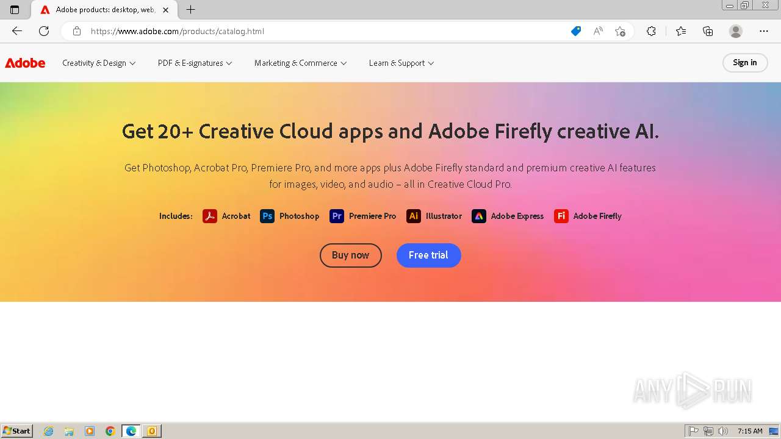
Task: Open the Adobe Firefly text link
Action: [x=597, y=216]
